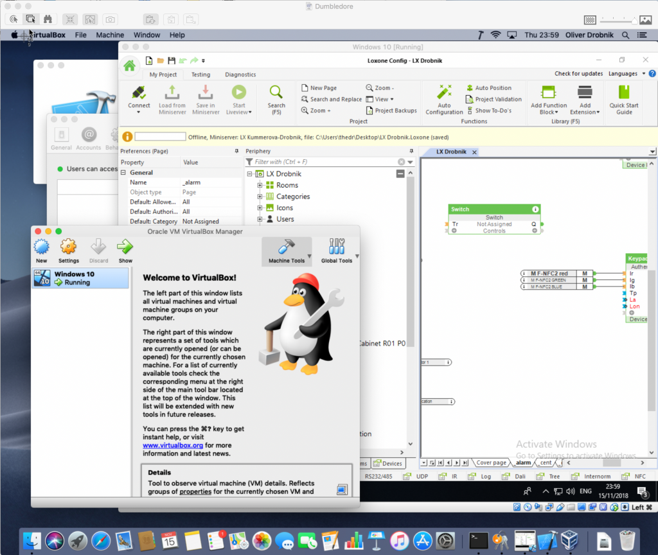
Task: Open the www.virtualbox.org link
Action: (172, 445)
